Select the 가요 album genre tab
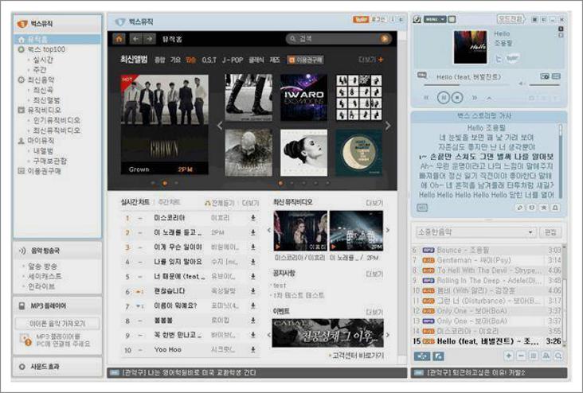This screenshot has width=583, height=393. 175,60
